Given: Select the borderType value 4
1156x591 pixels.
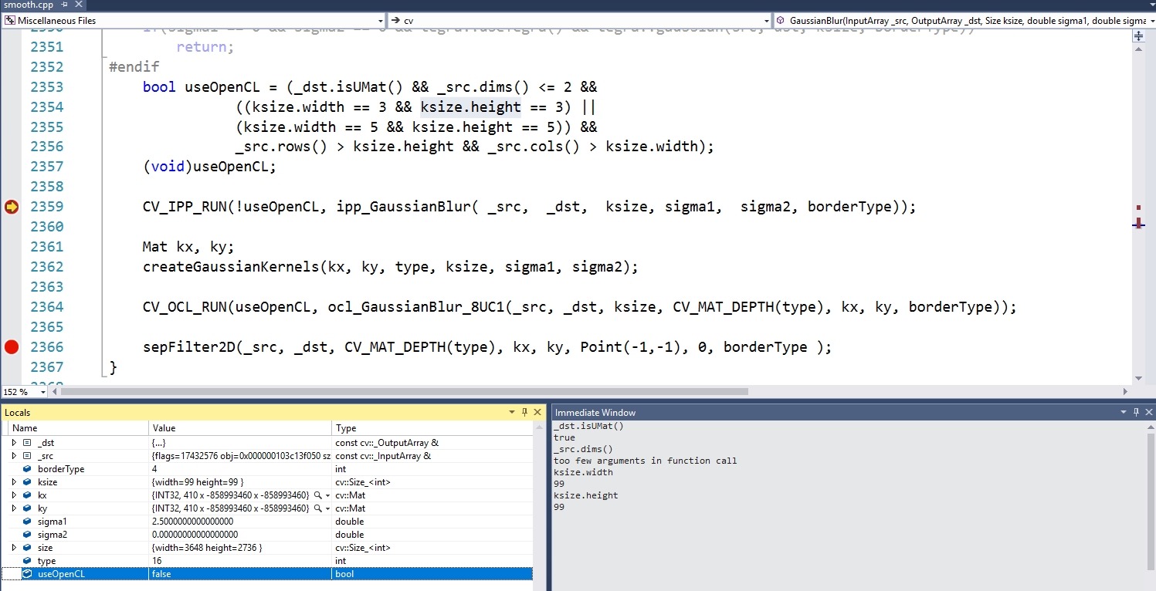Looking at the screenshot, I should tap(154, 469).
